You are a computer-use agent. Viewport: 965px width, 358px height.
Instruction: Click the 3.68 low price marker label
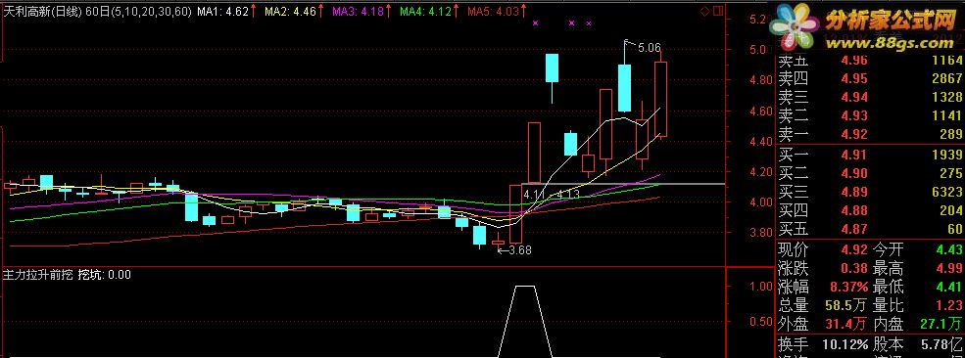515,250
